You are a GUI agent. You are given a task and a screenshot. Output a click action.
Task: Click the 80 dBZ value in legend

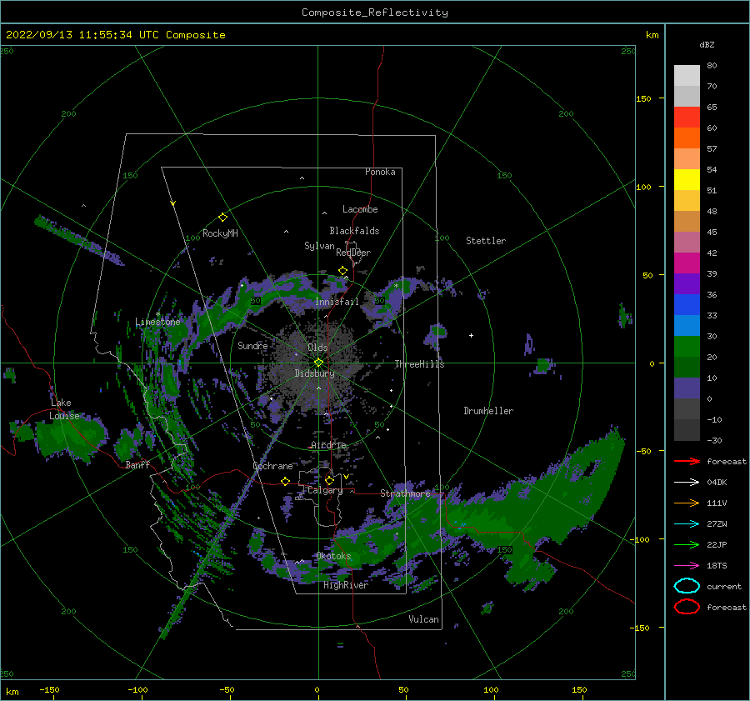[x=712, y=66]
